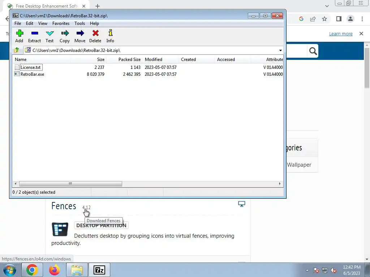
Task: Dismiss the Chrome info bar
Action: (x=361, y=34)
